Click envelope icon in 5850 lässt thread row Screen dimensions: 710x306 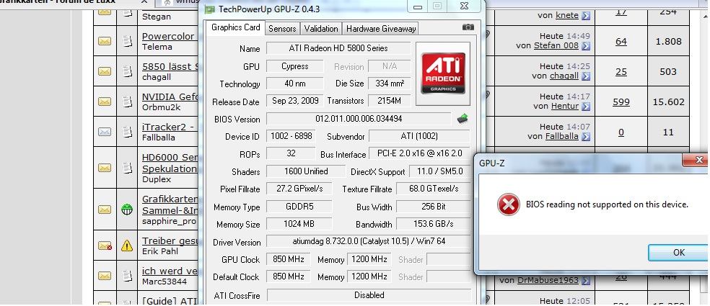105,71
